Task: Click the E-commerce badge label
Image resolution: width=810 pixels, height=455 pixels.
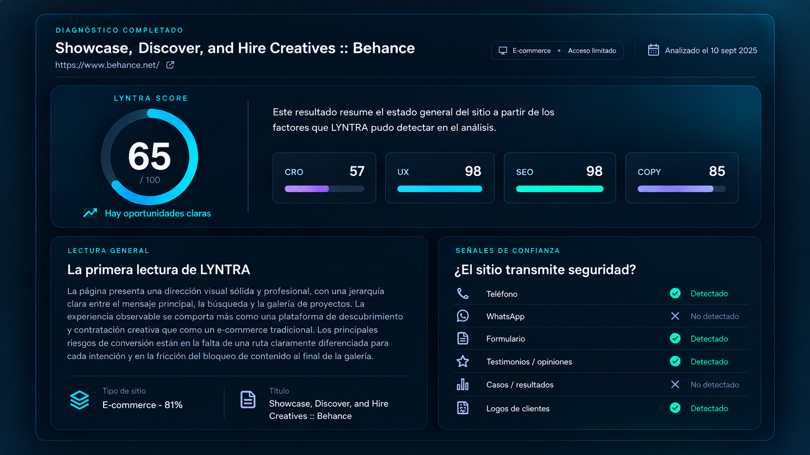Action: point(531,50)
